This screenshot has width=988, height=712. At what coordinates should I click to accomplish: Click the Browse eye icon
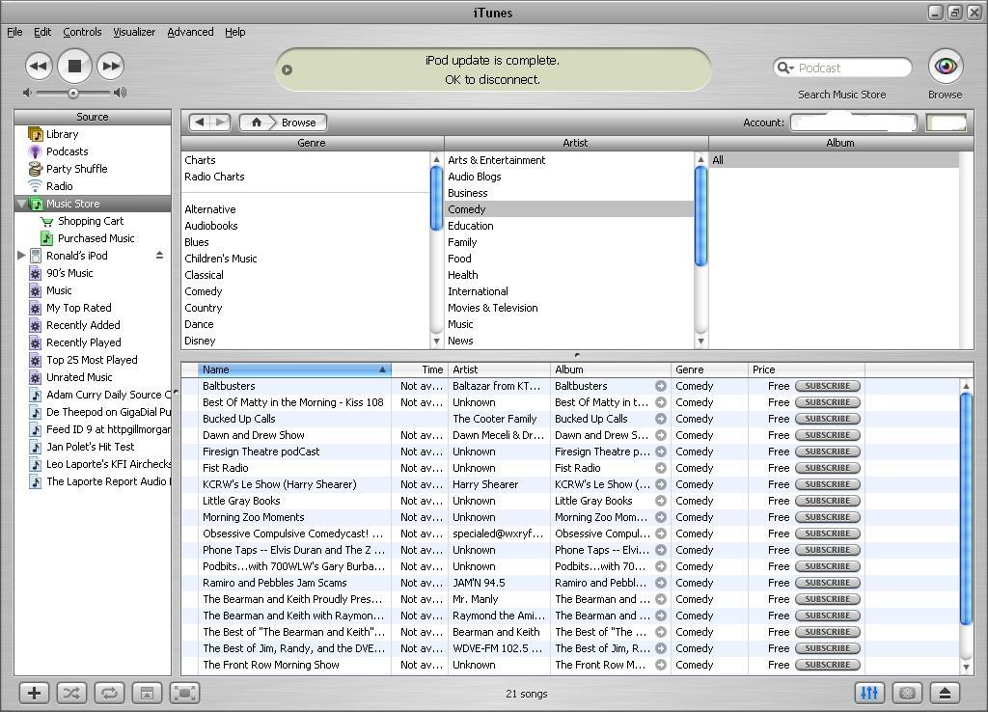[x=946, y=67]
